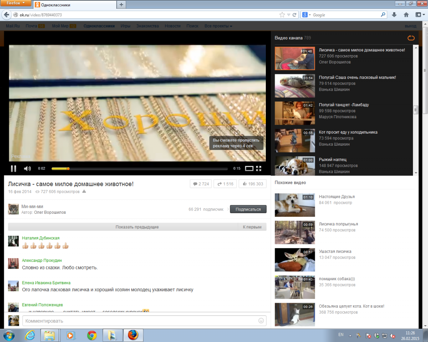Play помщник собака similar video
This screenshot has height=342, width=428.
pyautogui.click(x=295, y=287)
